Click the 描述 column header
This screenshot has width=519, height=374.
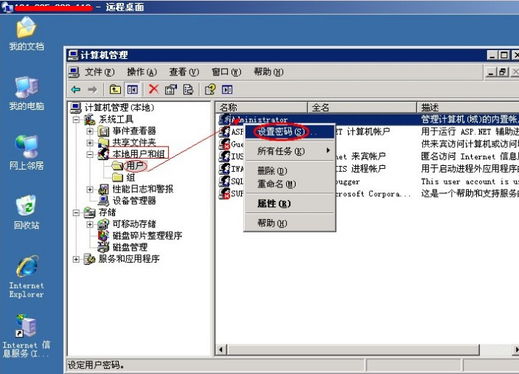(x=467, y=107)
